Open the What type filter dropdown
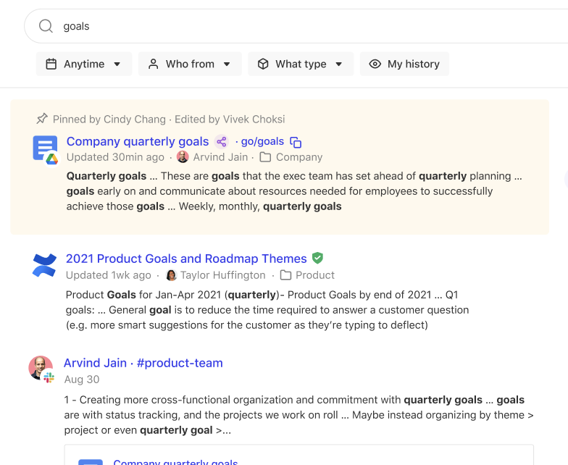 [301, 64]
